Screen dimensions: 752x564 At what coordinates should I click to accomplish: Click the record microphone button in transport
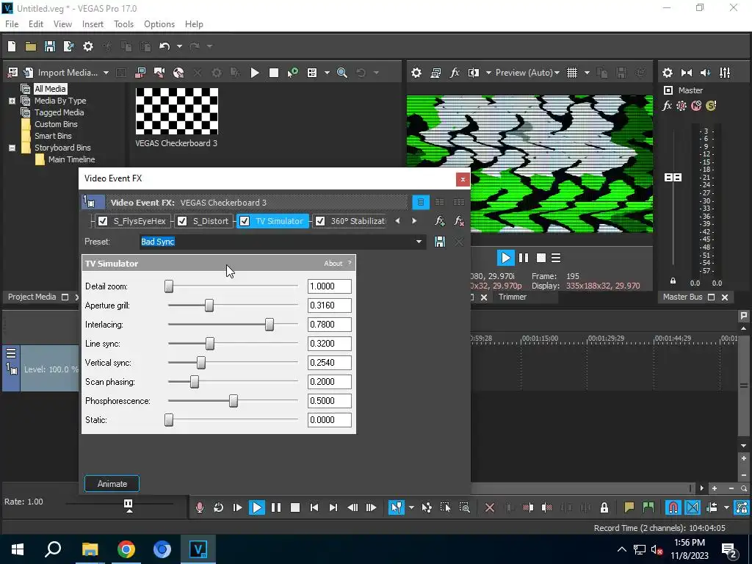click(200, 507)
